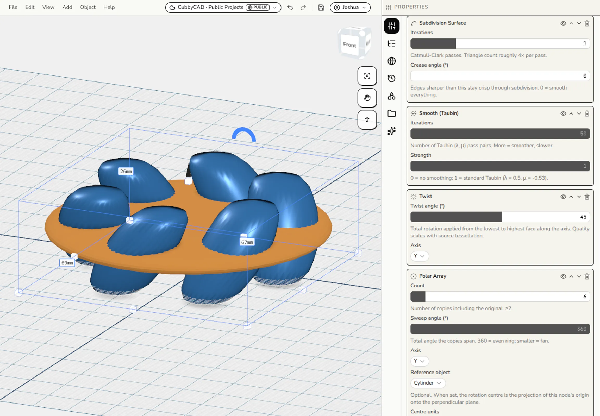Click the person figure viewport button

(367, 120)
